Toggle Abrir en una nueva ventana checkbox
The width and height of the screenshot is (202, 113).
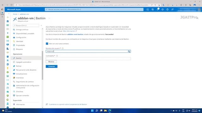tap(47, 44)
